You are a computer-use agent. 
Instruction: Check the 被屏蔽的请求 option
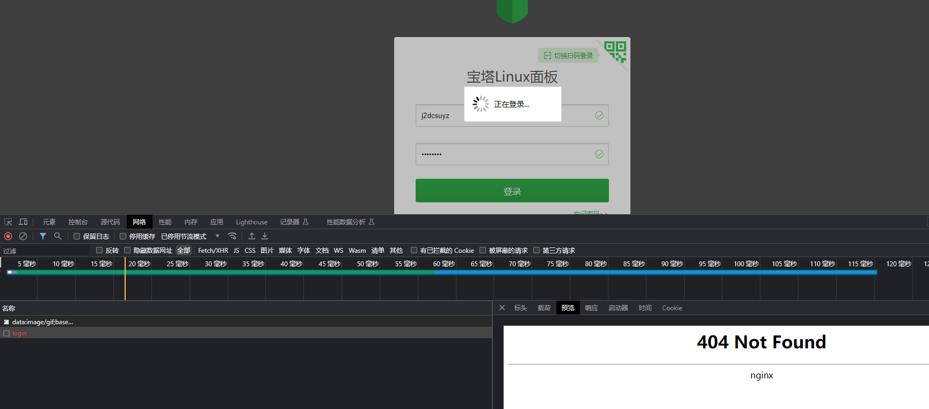[483, 250]
